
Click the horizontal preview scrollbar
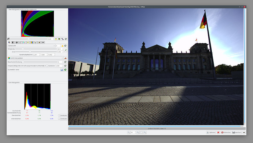click(x=156, y=126)
